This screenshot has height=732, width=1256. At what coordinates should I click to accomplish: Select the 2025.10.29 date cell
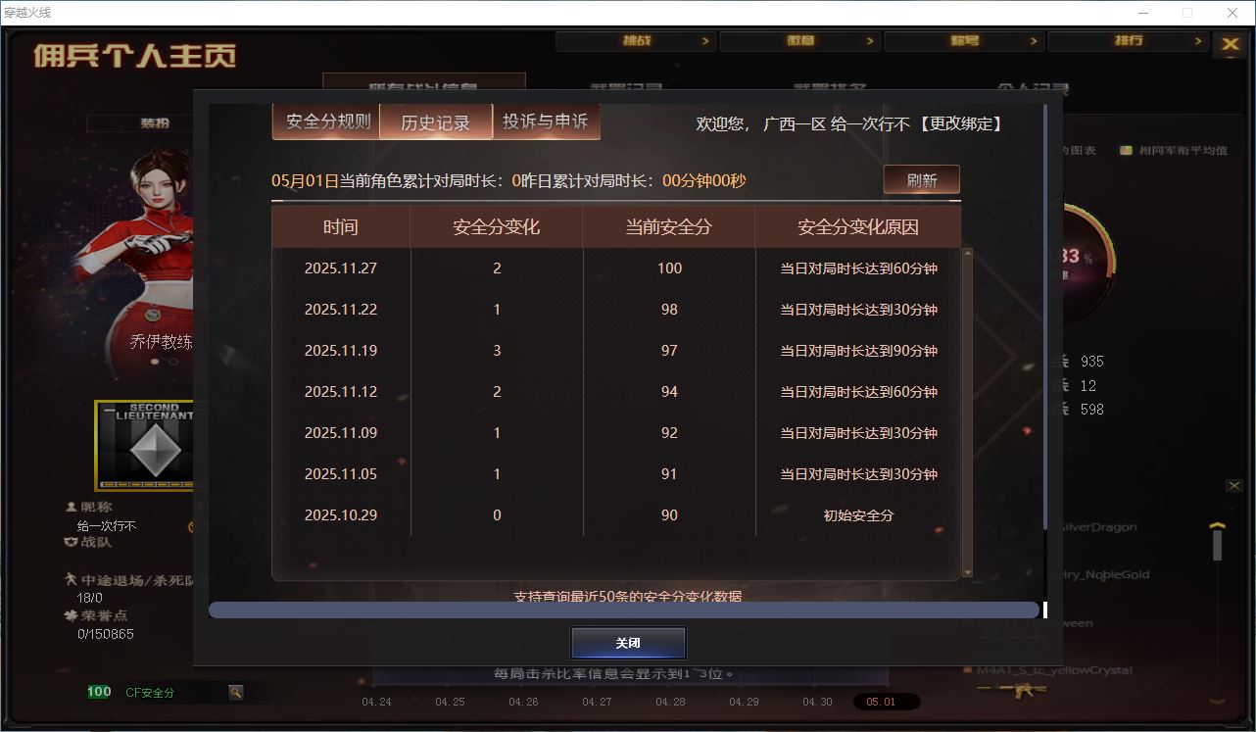coord(341,515)
